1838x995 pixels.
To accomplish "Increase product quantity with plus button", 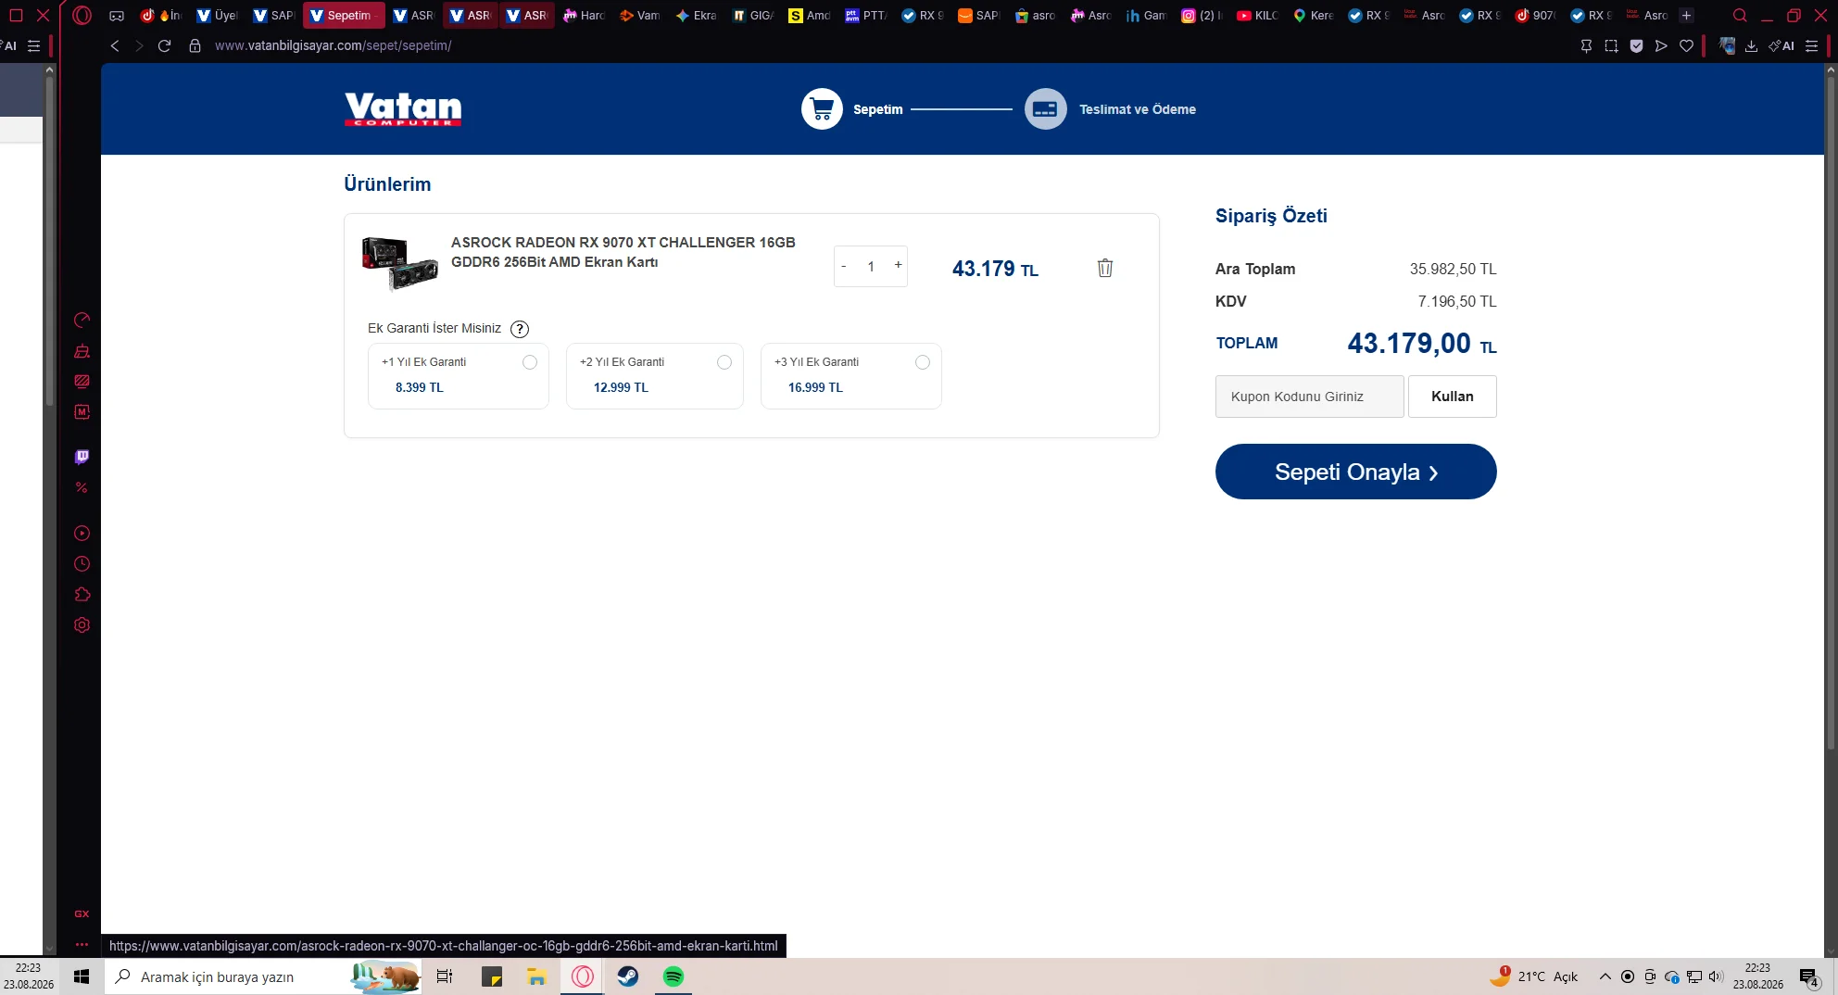I will coord(898,266).
